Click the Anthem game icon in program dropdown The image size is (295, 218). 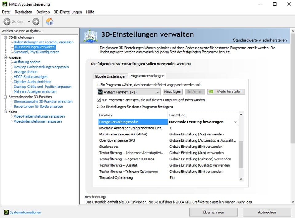coord(100,92)
